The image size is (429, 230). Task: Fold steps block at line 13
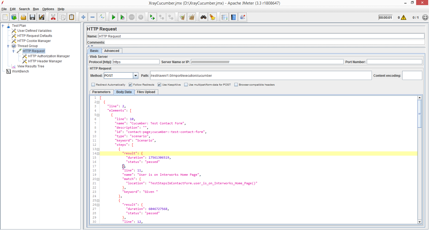pos(98,149)
